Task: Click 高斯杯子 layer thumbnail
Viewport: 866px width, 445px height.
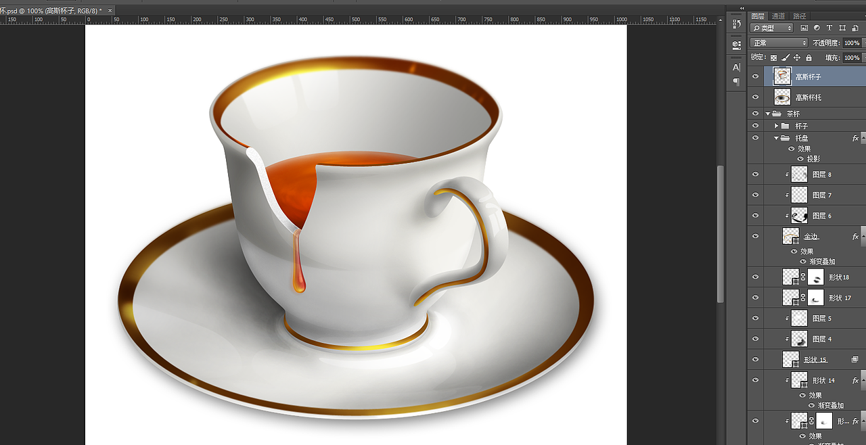Action: pos(783,76)
